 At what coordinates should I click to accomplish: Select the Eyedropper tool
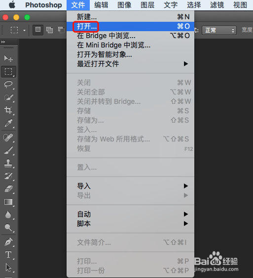pyautogui.click(x=8, y=123)
